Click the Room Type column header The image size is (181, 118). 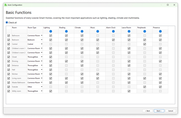click(35, 27)
